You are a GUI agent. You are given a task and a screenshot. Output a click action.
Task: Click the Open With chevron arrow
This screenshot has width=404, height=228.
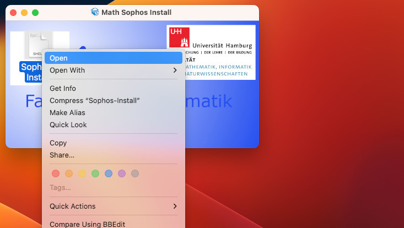175,70
